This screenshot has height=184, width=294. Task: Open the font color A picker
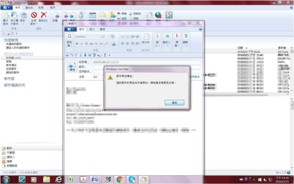point(115,44)
